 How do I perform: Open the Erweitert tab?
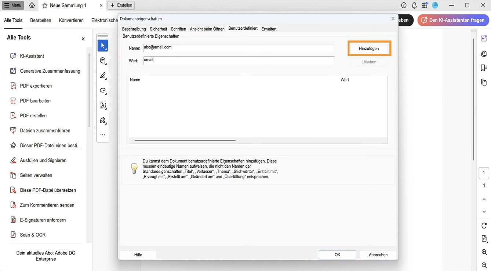pyautogui.click(x=269, y=29)
